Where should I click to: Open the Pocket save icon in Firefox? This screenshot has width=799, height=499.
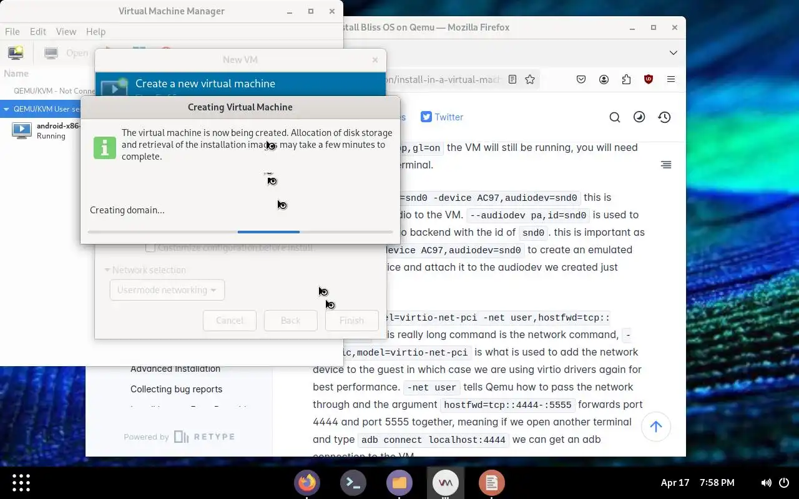coord(581,79)
